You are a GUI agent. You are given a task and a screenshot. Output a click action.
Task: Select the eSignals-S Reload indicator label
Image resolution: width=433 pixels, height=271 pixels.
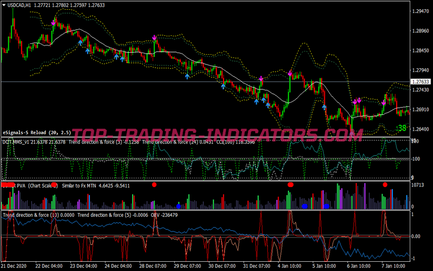(x=37, y=132)
